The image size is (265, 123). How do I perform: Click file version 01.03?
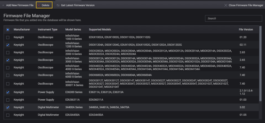pos(243,100)
